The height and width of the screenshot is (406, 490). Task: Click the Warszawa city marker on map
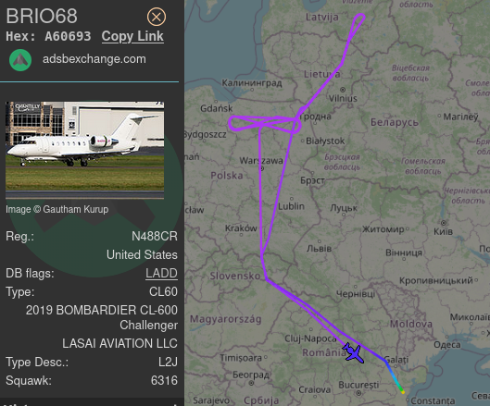coord(262,168)
